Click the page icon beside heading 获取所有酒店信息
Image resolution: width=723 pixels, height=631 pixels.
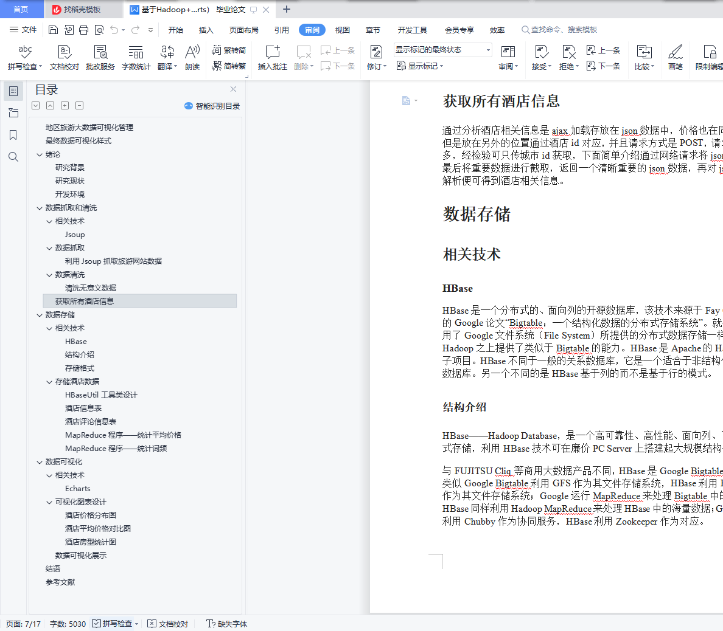406,100
